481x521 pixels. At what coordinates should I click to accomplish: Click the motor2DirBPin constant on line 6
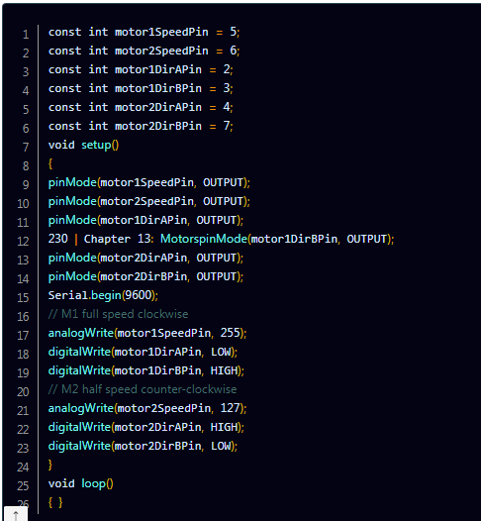point(158,126)
